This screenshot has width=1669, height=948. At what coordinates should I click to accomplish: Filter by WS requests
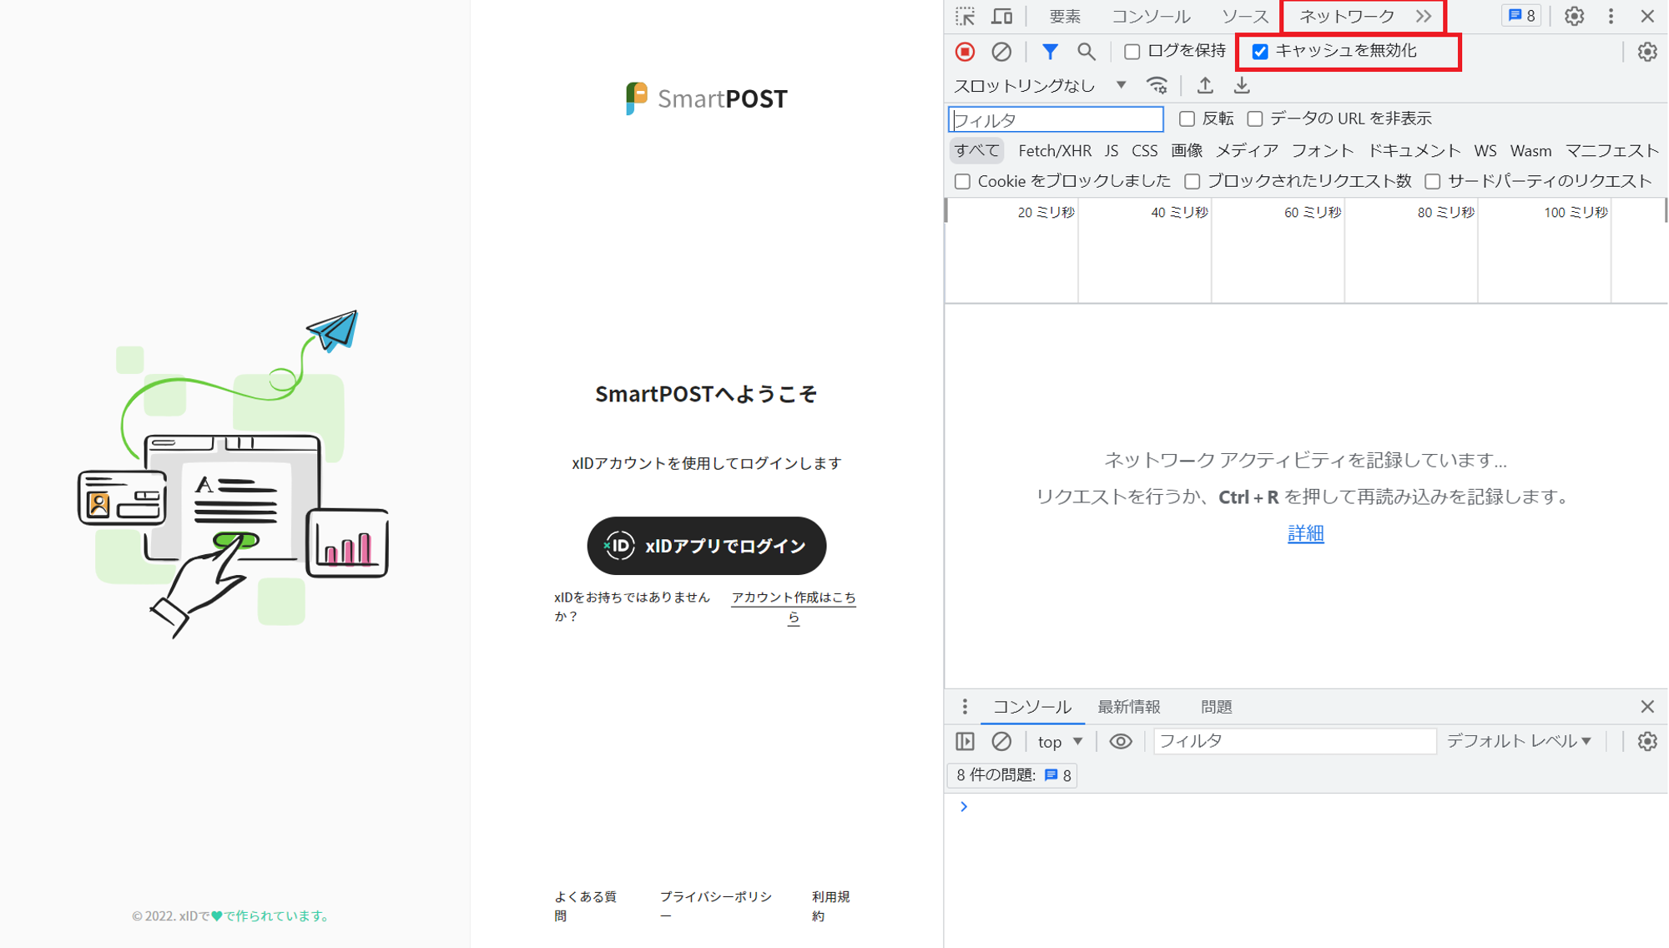pos(1485,150)
